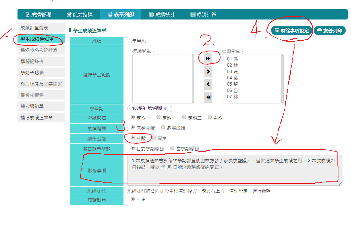Go to the 成績計算 tab

click(203, 15)
